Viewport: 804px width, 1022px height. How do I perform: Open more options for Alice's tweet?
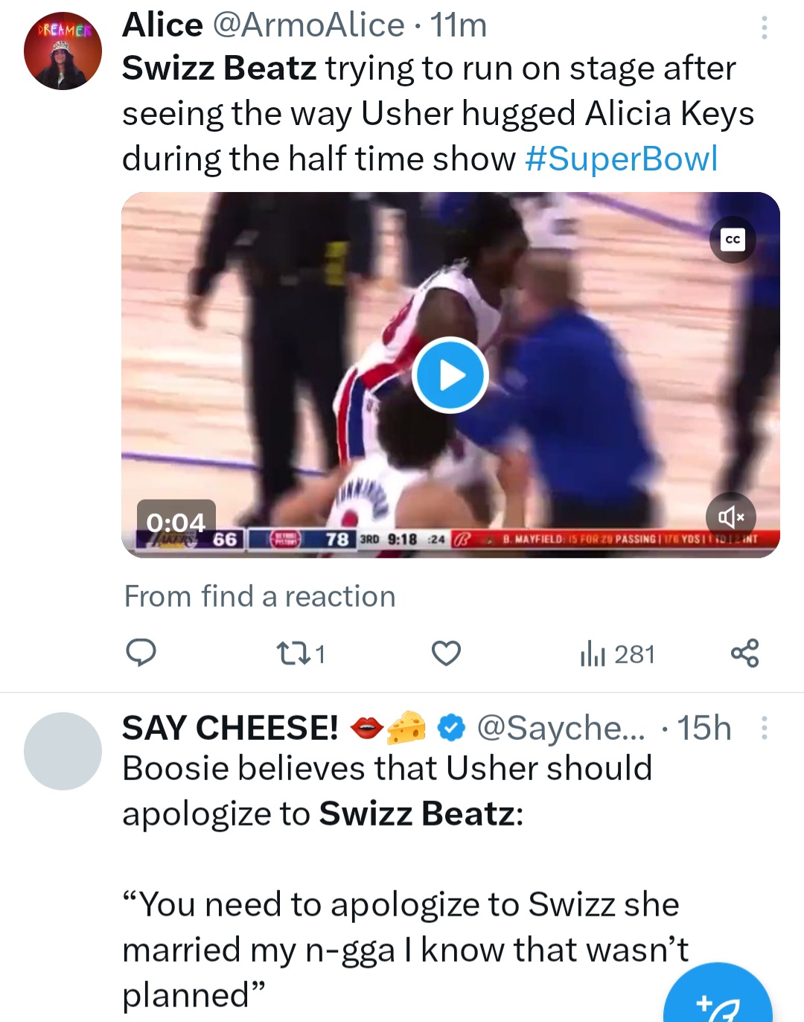click(764, 28)
